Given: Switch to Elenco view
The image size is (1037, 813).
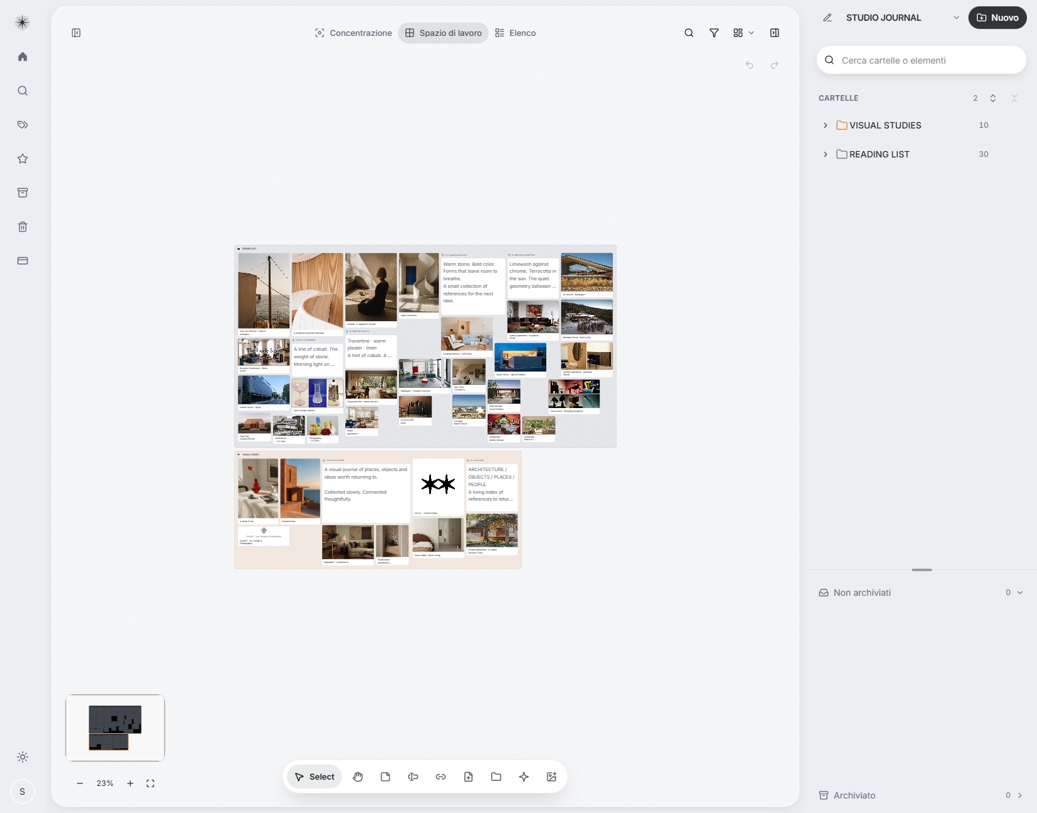Looking at the screenshot, I should click(x=515, y=33).
